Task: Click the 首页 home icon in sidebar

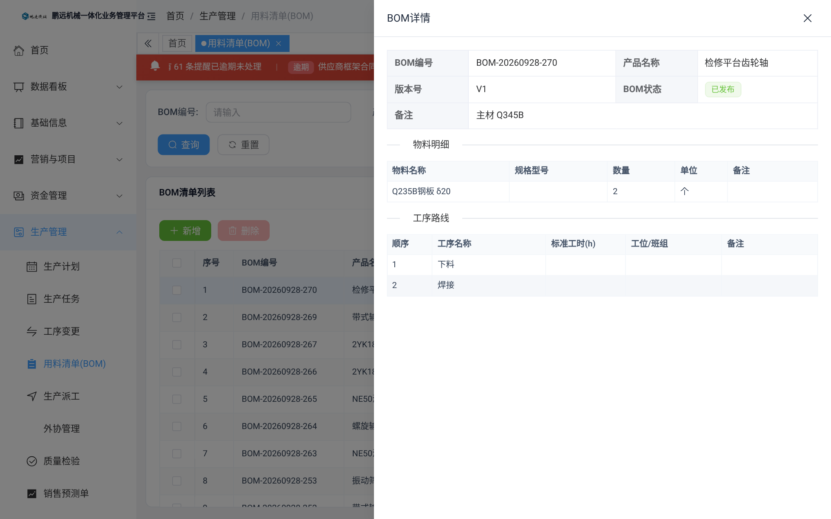Action: [19, 50]
